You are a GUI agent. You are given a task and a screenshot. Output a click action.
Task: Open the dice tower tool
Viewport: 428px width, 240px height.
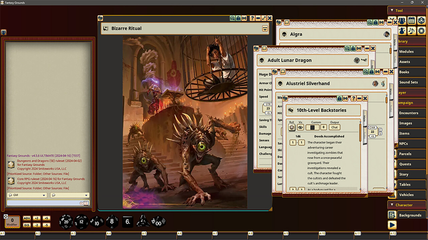[x=421, y=21]
